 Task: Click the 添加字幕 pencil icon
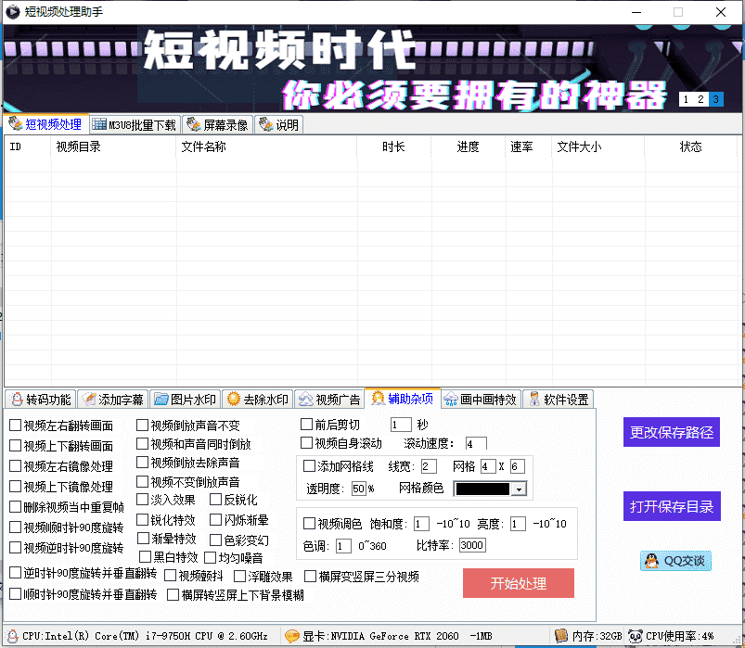click(x=89, y=399)
